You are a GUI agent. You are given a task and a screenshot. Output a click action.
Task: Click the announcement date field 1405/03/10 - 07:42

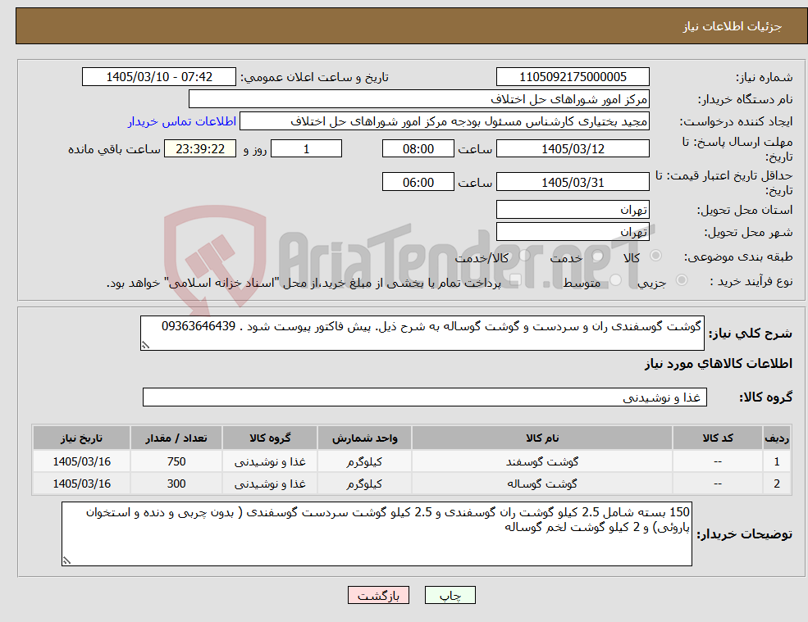[x=158, y=77]
